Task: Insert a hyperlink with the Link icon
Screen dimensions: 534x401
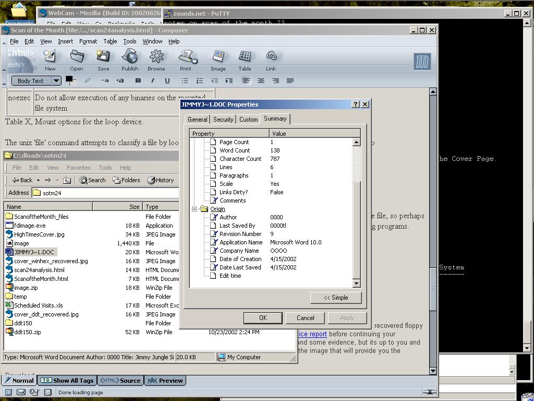Action: click(x=271, y=60)
